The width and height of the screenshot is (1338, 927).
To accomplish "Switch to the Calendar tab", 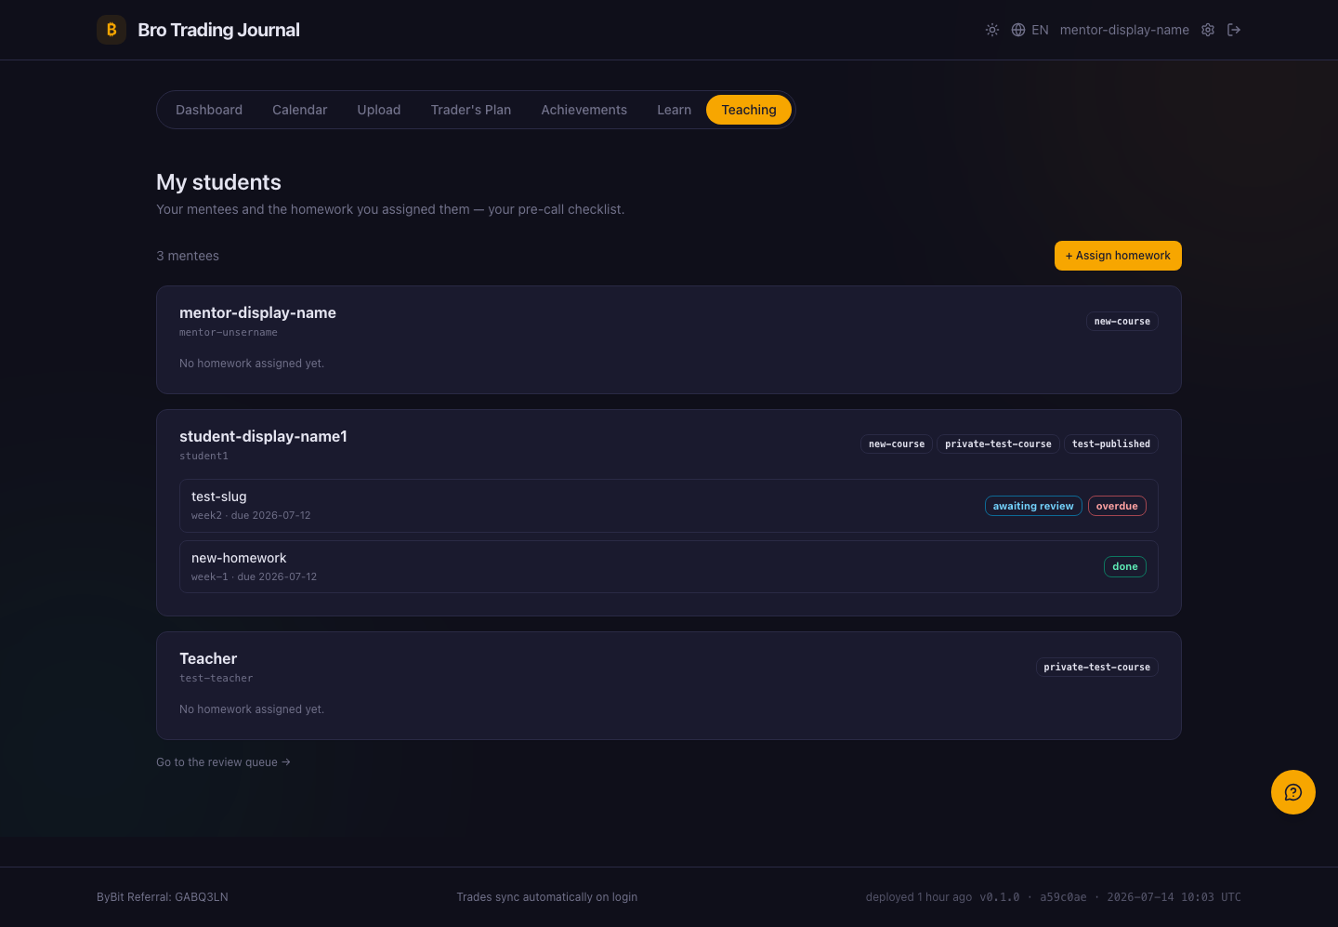I will pos(299,110).
